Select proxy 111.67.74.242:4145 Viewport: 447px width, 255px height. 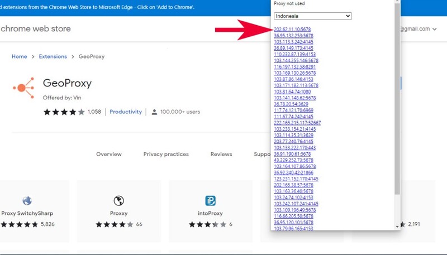[293, 117]
